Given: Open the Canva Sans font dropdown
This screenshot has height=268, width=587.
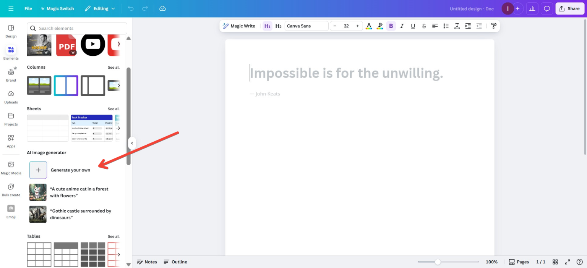Looking at the screenshot, I should [306, 26].
